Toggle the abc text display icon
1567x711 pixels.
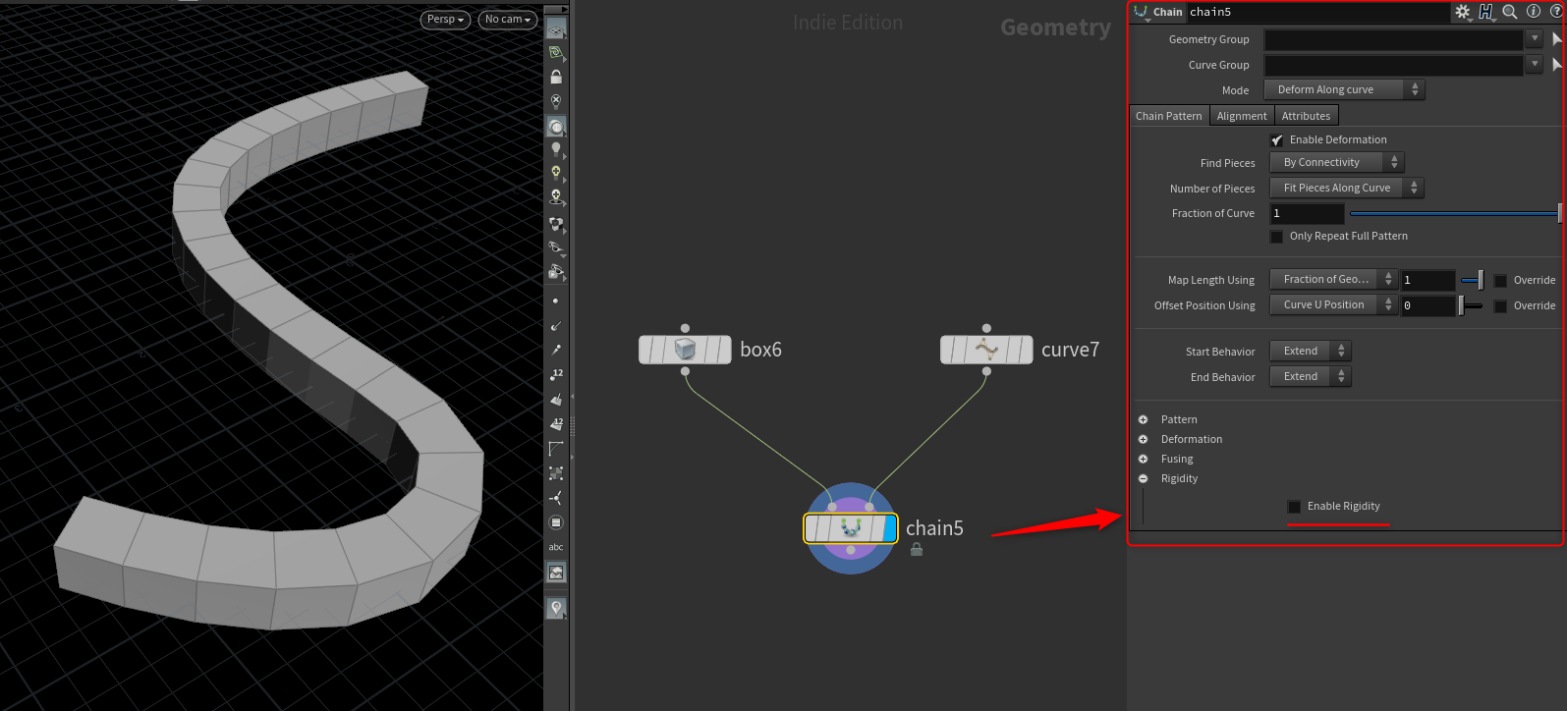[556, 547]
